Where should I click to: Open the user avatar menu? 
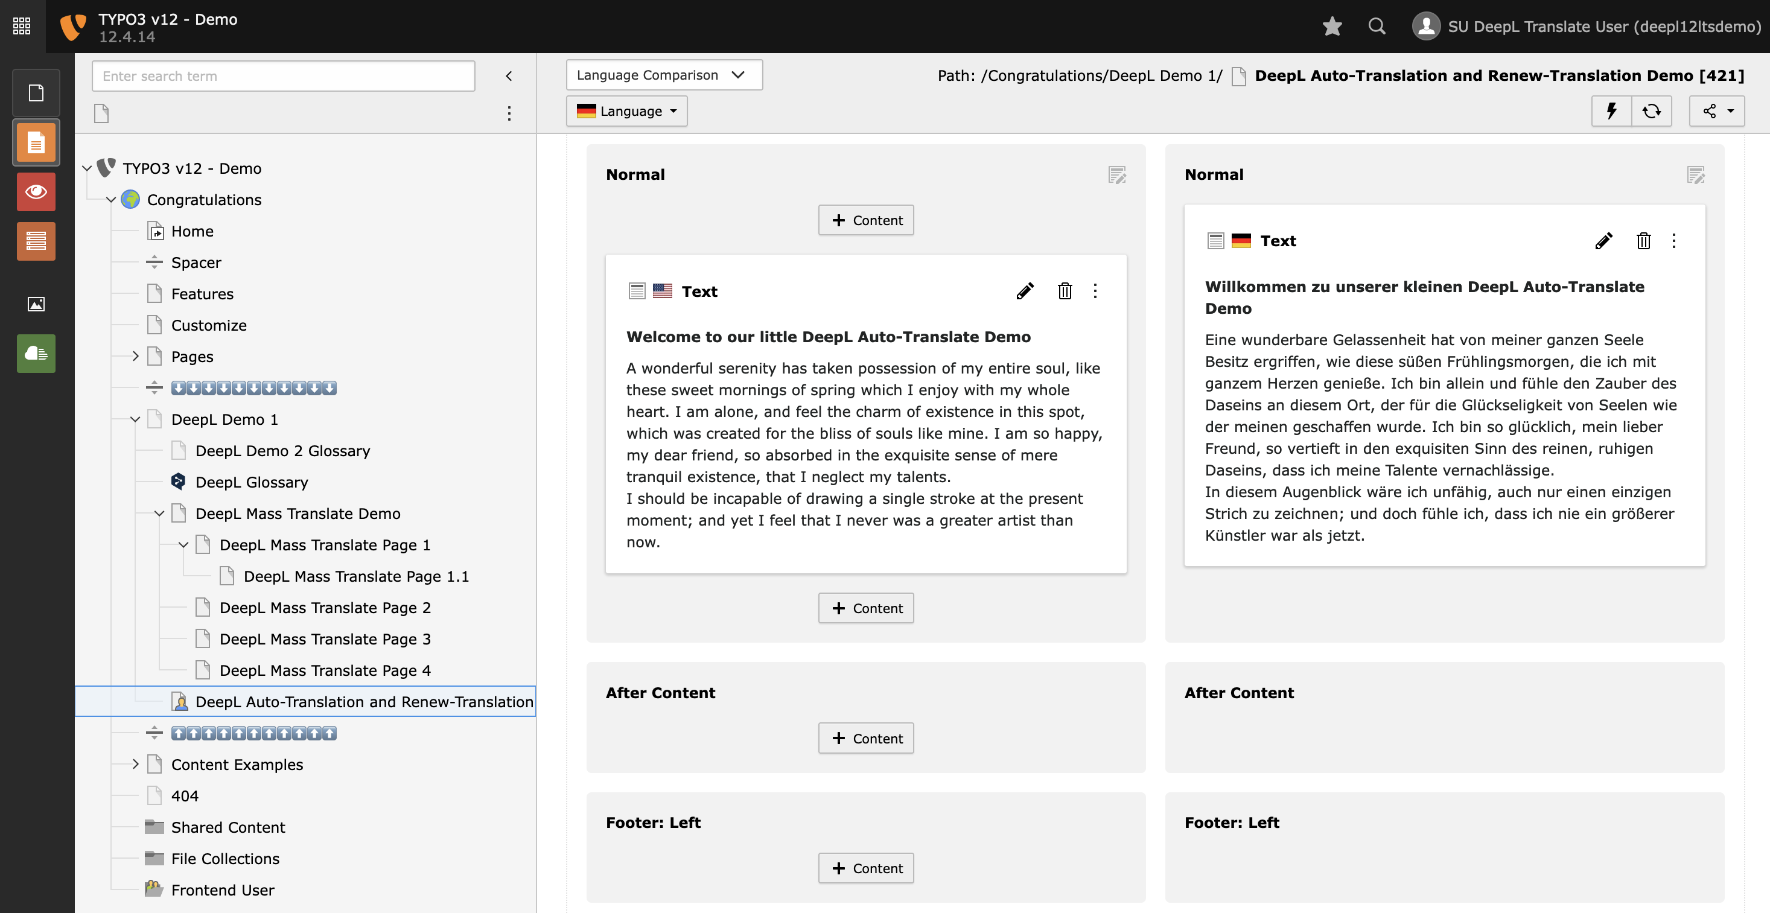[1426, 26]
